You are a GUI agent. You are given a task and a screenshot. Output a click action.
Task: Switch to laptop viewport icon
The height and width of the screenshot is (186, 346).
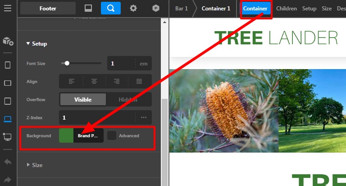click(8, 119)
